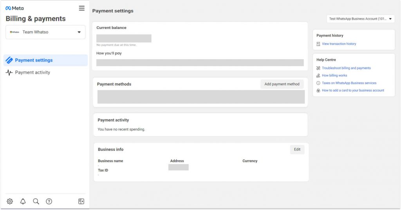The height and width of the screenshot is (210, 401).
Task: Collapse sidebar using panel toggle icon
Action: point(81,201)
